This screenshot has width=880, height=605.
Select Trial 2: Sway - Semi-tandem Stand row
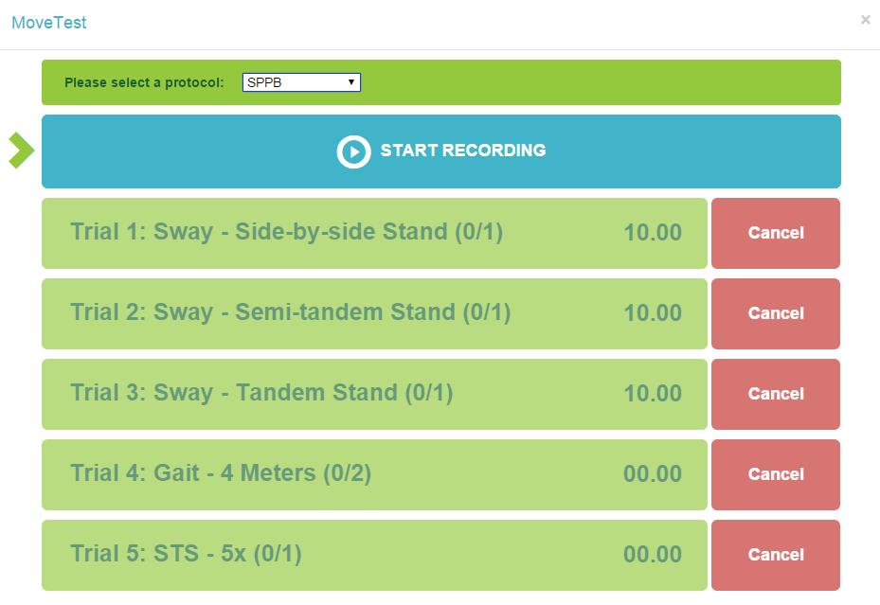(x=290, y=313)
